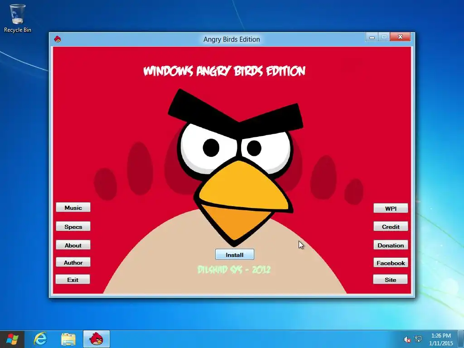Minimize the Angry Birds Edition window

372,37
